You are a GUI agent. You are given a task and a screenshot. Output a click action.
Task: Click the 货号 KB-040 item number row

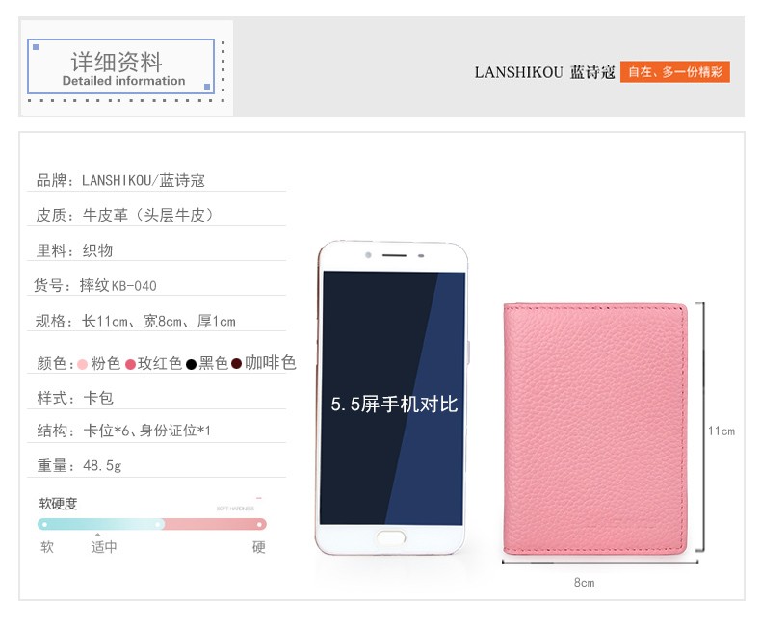tap(156, 285)
